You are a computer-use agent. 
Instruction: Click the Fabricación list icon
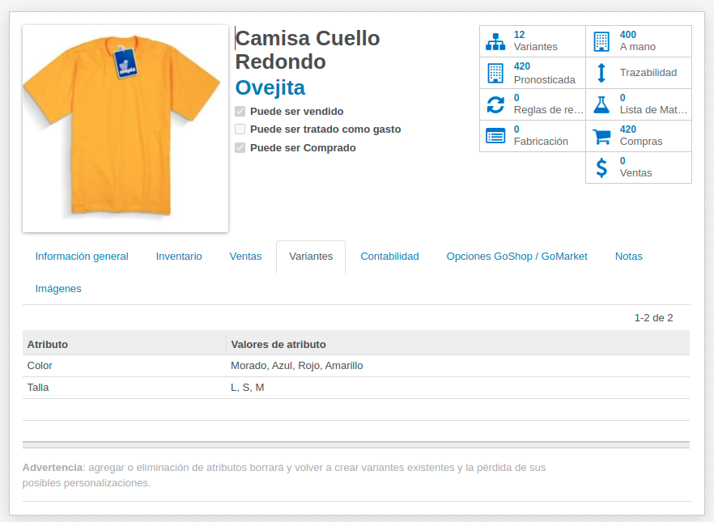(x=495, y=136)
